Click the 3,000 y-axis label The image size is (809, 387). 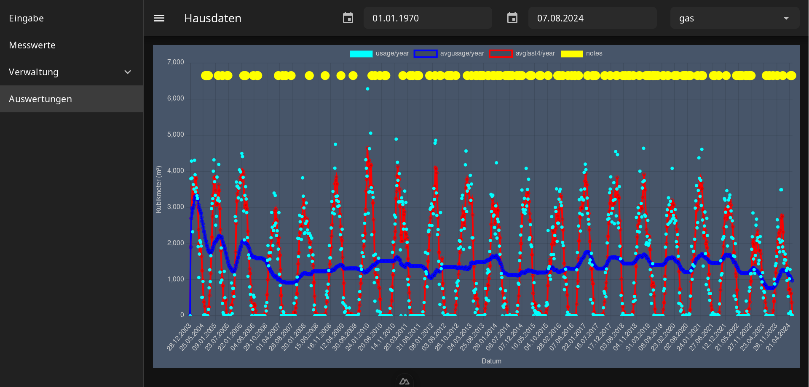[176, 207]
